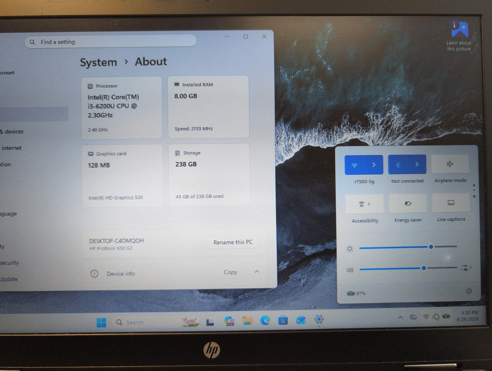492x371 pixels.
Task: Toggle Bluetooth on or off
Action: (x=397, y=165)
